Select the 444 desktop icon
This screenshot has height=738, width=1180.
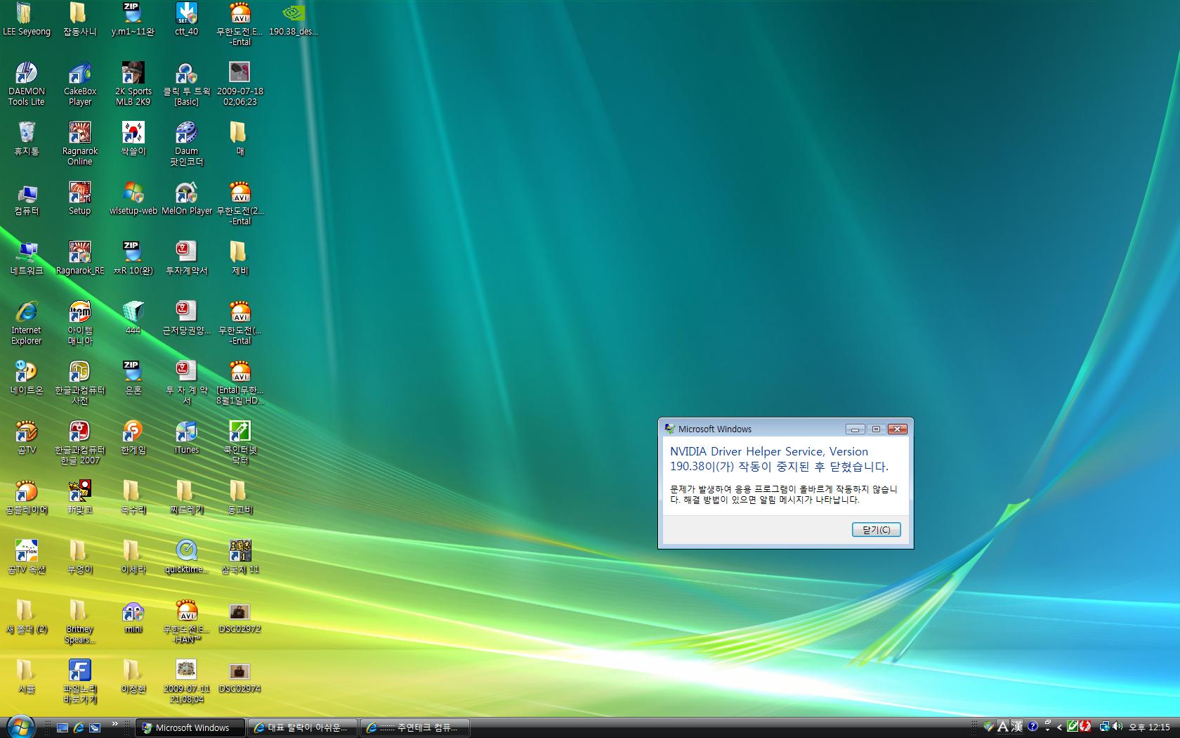[133, 318]
